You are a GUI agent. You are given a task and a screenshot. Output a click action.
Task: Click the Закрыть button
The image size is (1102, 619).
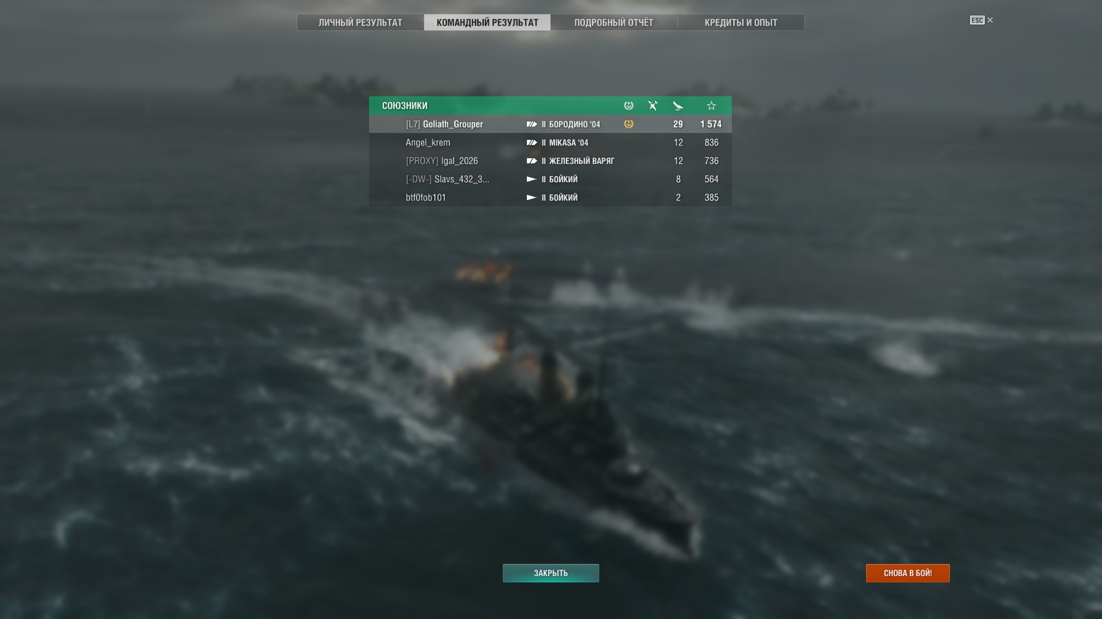(551, 573)
